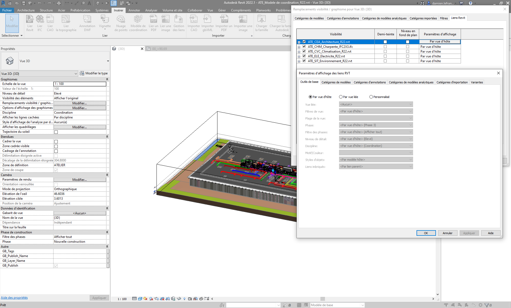Click the Echelle de la vue field

click(x=80, y=84)
